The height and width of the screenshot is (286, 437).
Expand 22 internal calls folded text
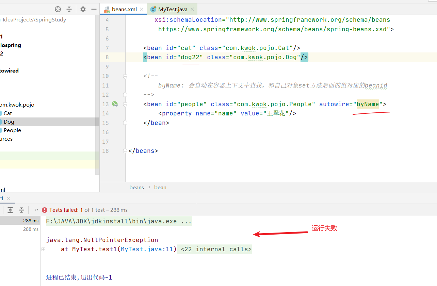point(216,249)
